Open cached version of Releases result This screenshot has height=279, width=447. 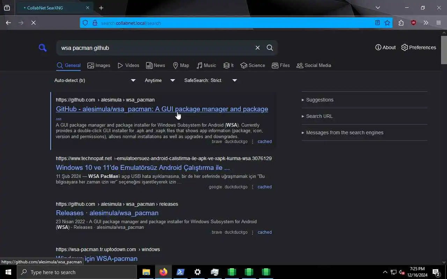(x=264, y=232)
